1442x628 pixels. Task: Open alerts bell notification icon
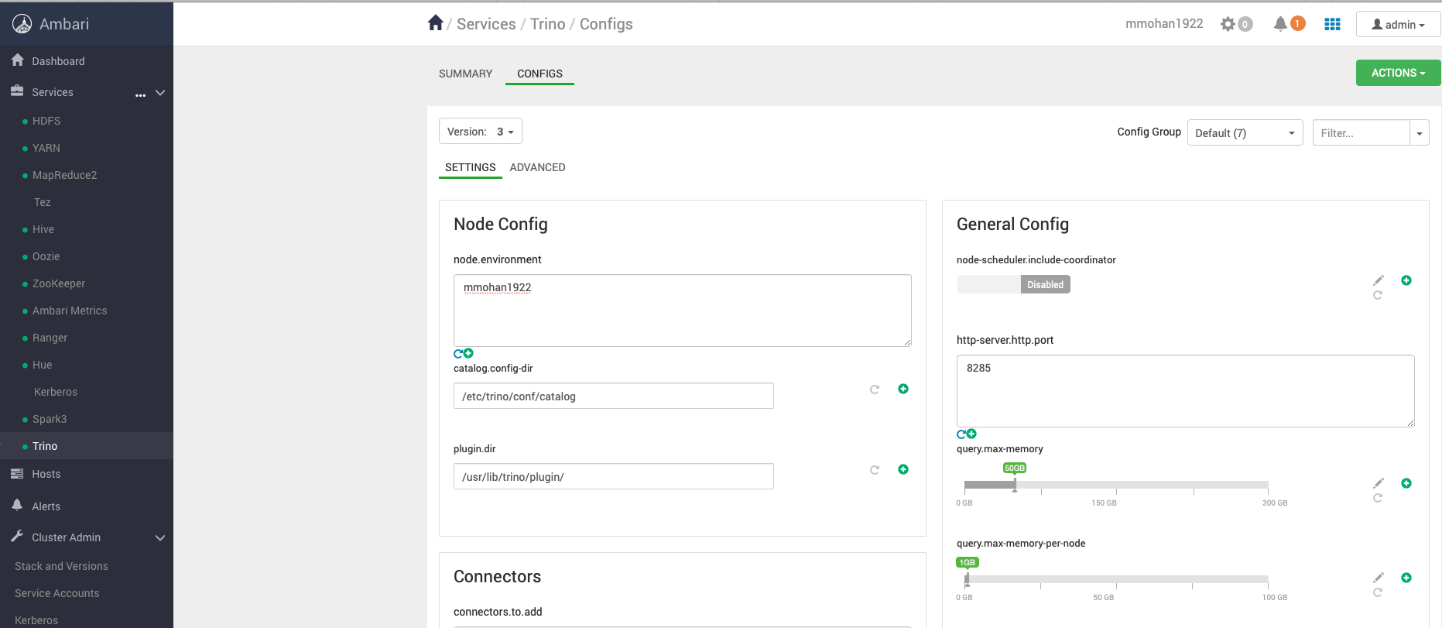tap(1280, 24)
